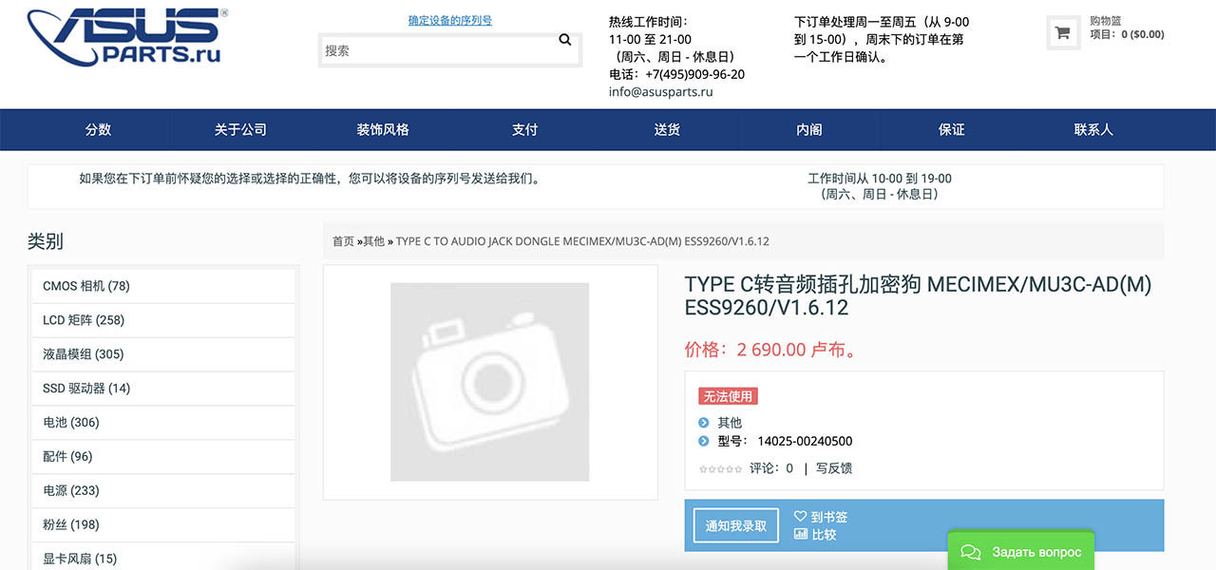
Task: Open the 支付 menu item
Action: [525, 129]
